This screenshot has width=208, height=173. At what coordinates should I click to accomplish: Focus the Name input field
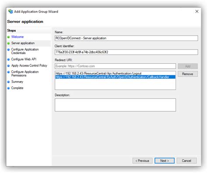tap(126, 38)
